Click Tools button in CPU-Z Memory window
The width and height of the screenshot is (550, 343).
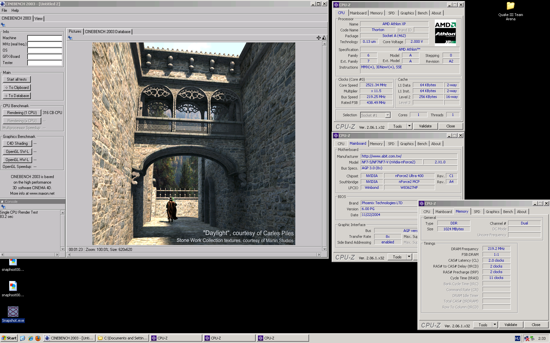pos(483,325)
